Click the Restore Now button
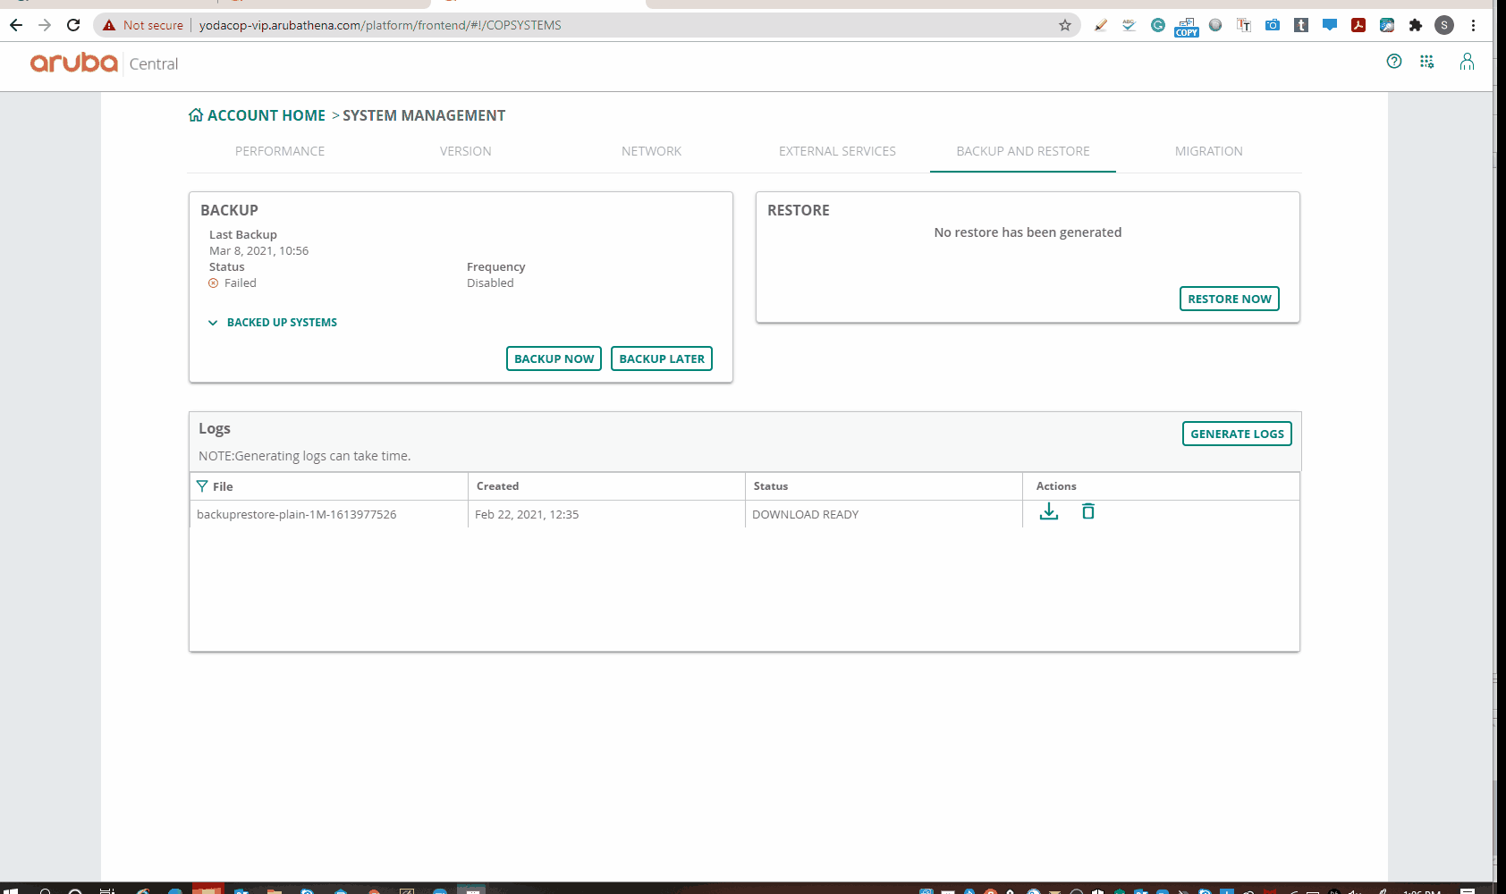Screen dimensions: 1506x894 click(1229, 299)
